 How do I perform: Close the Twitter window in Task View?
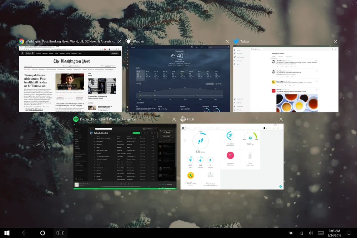click(335, 41)
